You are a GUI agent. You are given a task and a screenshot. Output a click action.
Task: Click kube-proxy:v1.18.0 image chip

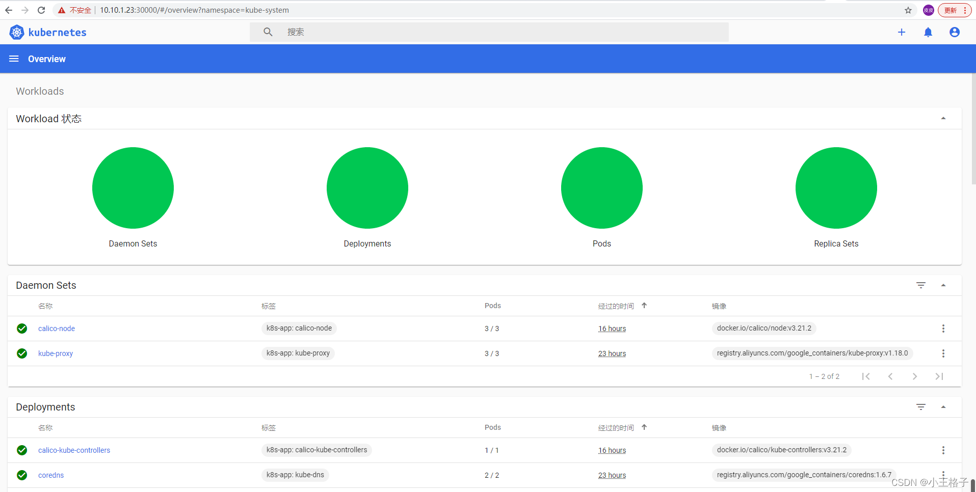(x=812, y=353)
